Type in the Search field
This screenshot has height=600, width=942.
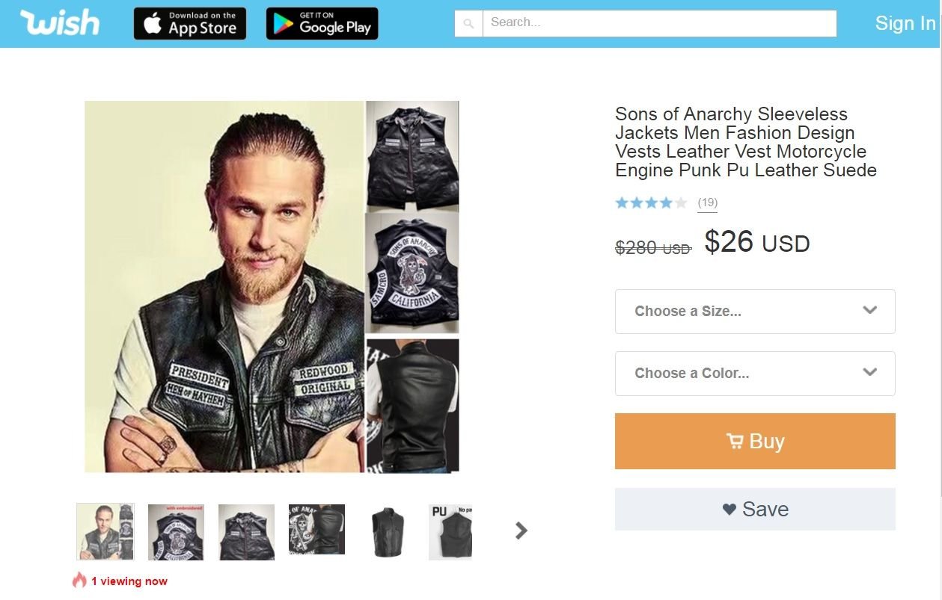[659, 23]
